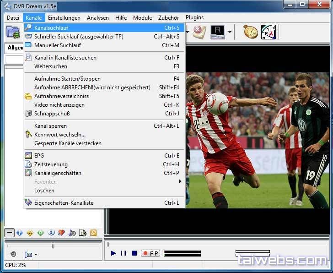Viewport: 333px width, 273px height.
Task: Click the EPG clock schedule toolbar icon
Action: (x=269, y=32)
